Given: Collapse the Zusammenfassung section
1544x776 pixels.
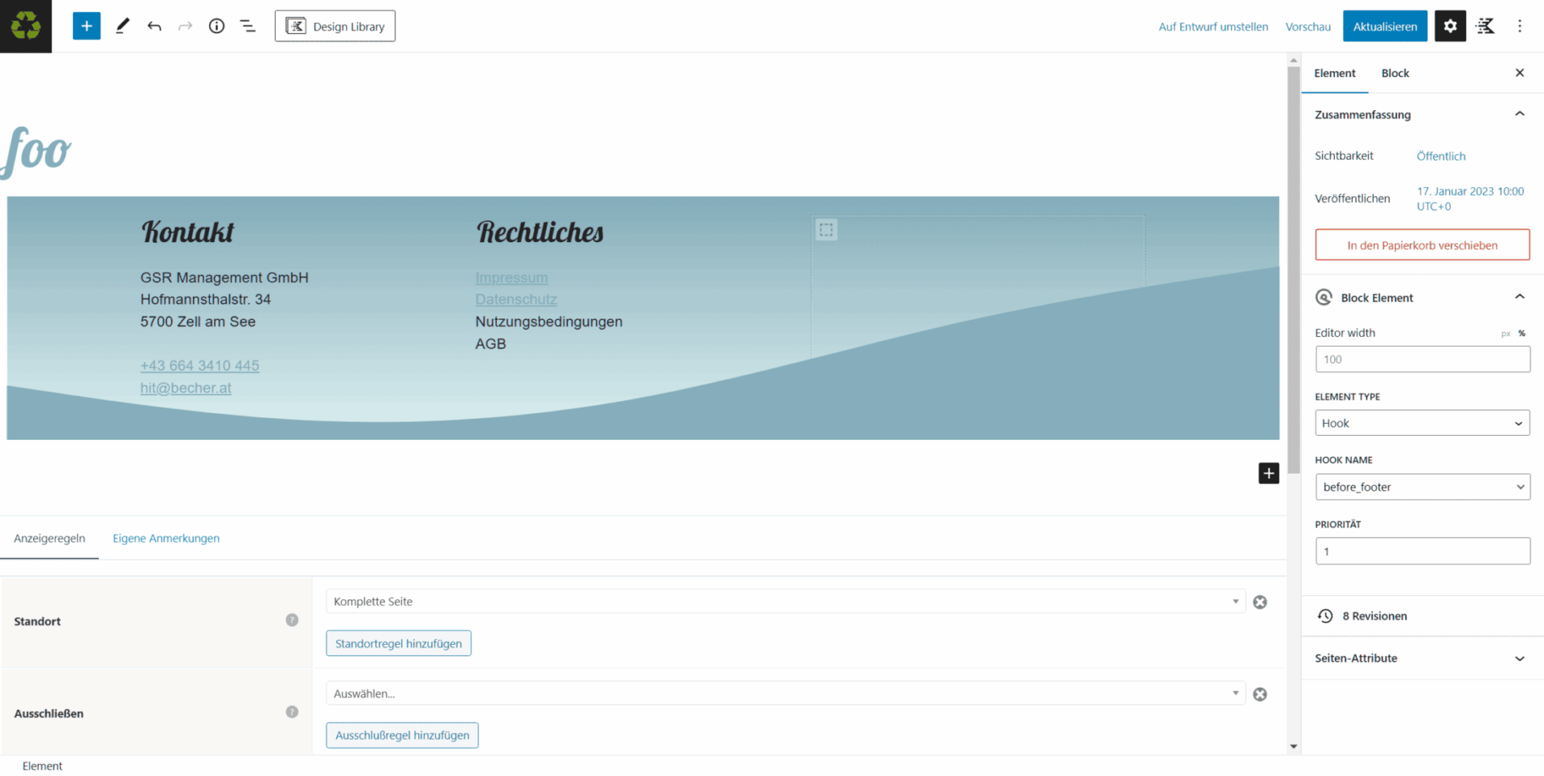Looking at the screenshot, I should click(1519, 114).
